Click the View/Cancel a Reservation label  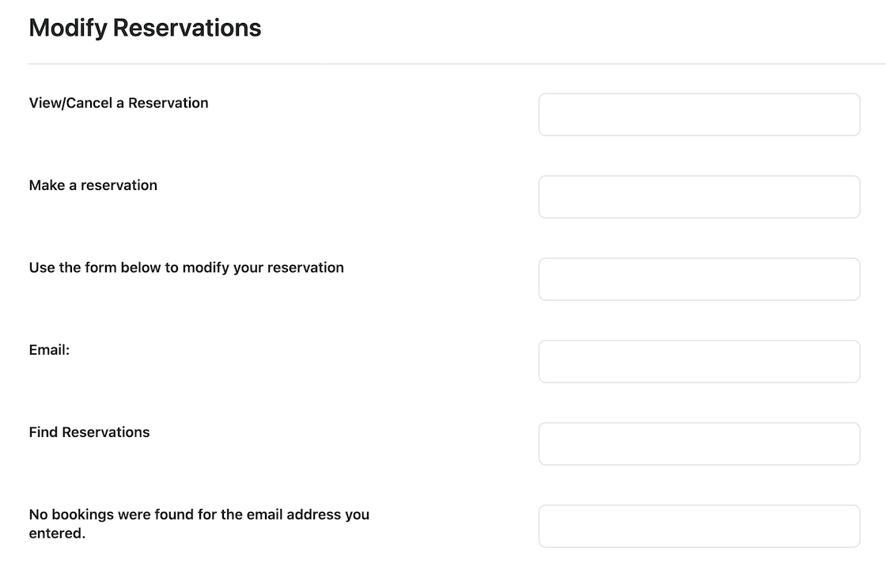coord(119,103)
